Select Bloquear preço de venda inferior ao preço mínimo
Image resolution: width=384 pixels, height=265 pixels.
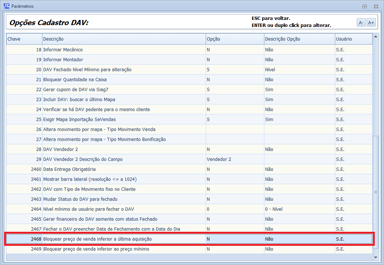pyautogui.click(x=96, y=249)
